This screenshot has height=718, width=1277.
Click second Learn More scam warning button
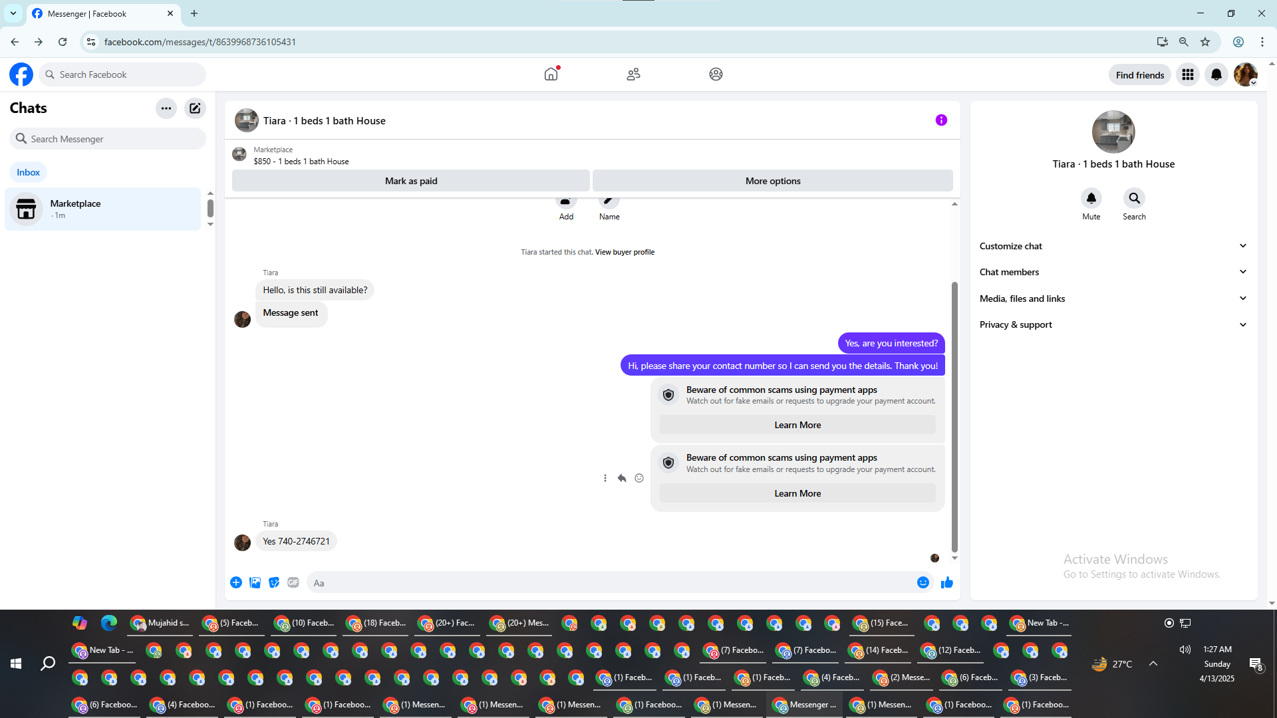(797, 493)
